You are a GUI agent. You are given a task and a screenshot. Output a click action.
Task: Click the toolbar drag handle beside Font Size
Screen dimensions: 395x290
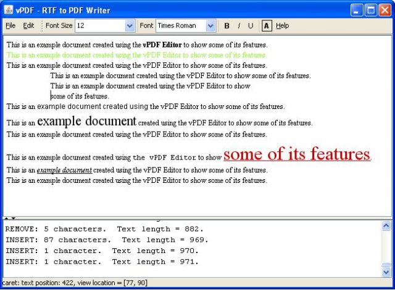(x=41, y=26)
